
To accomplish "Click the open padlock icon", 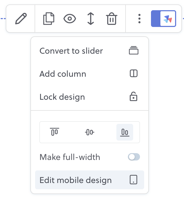I will [x=133, y=96].
